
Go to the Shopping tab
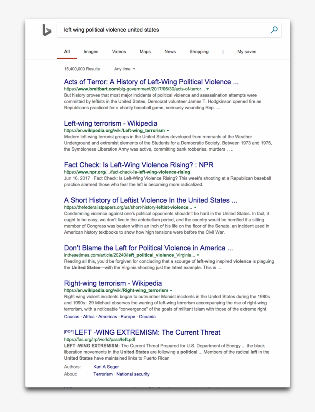[x=199, y=51]
